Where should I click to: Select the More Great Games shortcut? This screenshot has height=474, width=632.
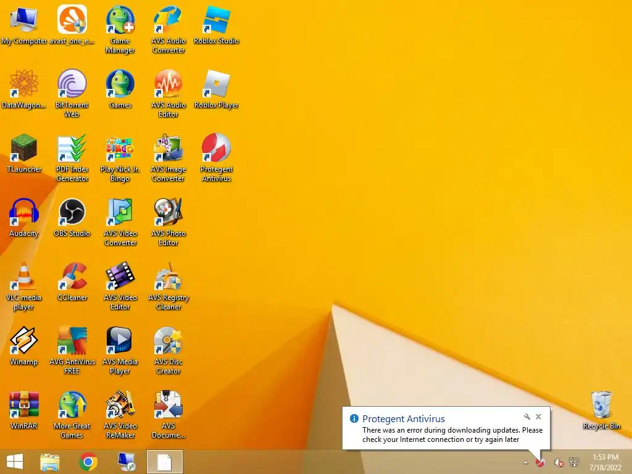coord(72,415)
